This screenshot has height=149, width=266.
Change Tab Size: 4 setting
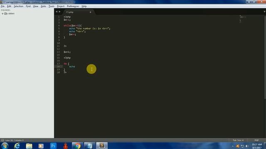click(x=238, y=140)
